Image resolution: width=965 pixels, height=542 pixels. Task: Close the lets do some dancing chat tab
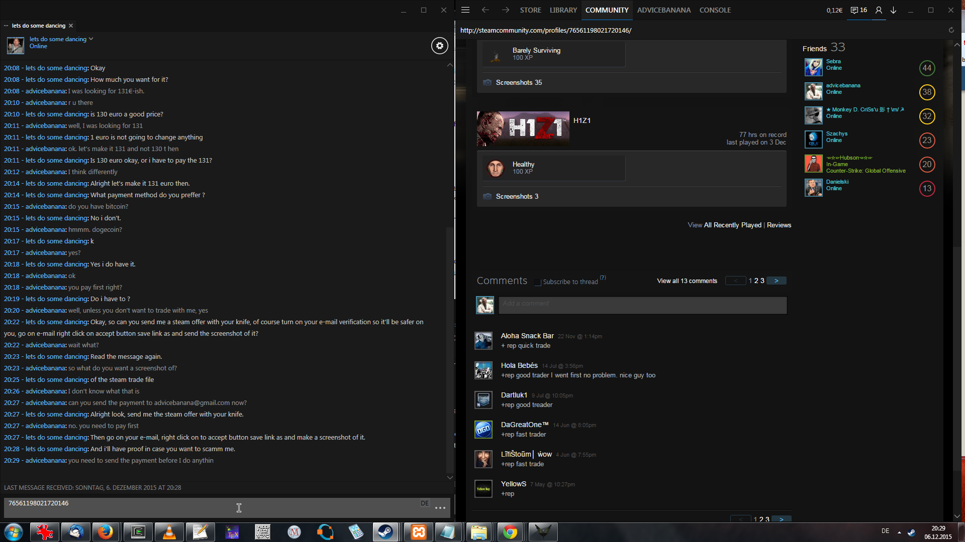(71, 26)
